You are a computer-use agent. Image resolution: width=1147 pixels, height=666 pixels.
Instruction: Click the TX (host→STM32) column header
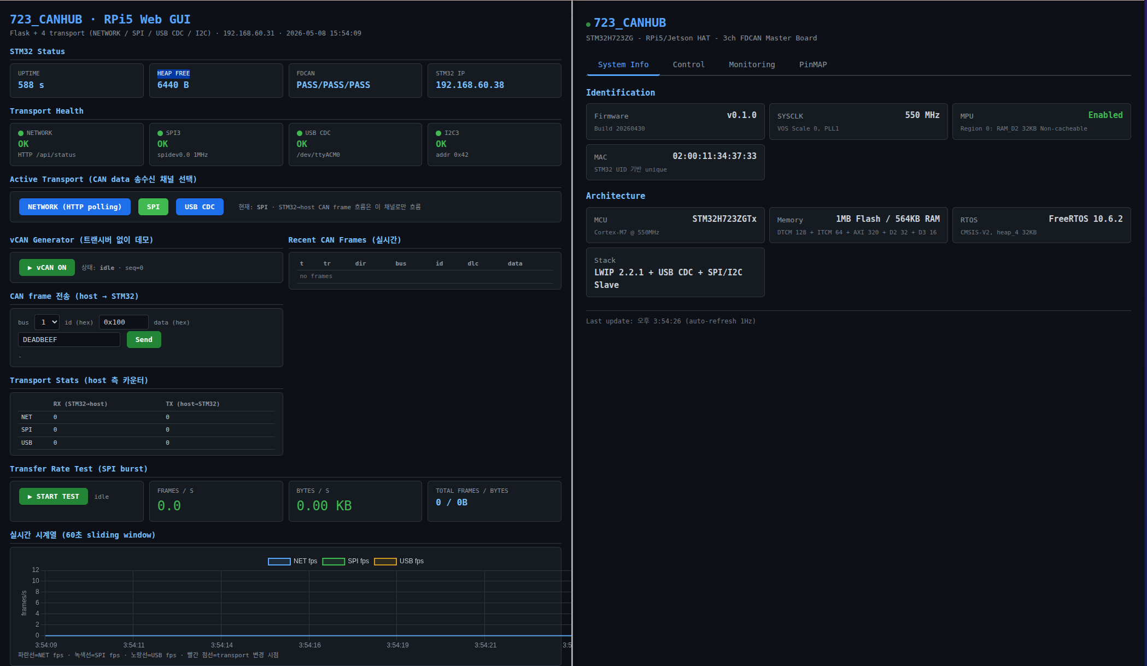192,404
